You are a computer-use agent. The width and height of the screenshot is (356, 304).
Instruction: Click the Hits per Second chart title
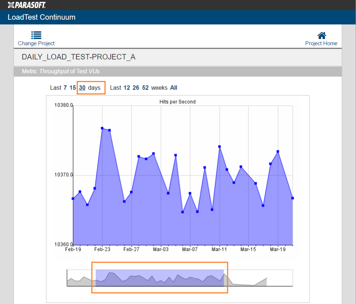pyautogui.click(x=178, y=102)
